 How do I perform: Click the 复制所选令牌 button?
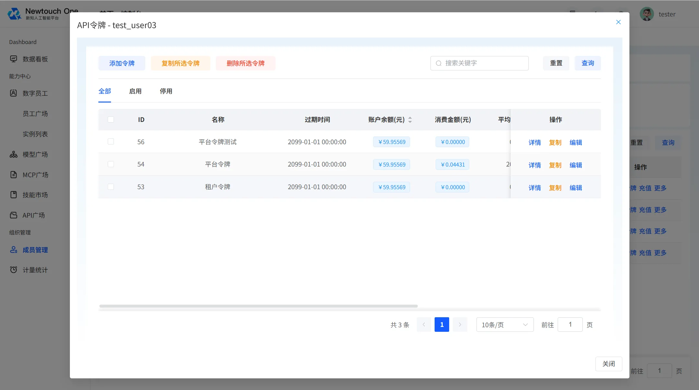pyautogui.click(x=181, y=63)
